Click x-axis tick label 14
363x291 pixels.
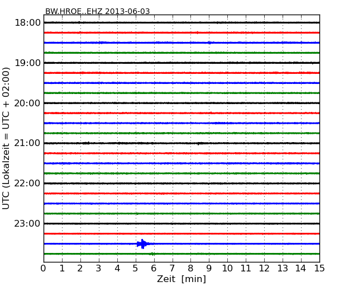click(x=300, y=268)
